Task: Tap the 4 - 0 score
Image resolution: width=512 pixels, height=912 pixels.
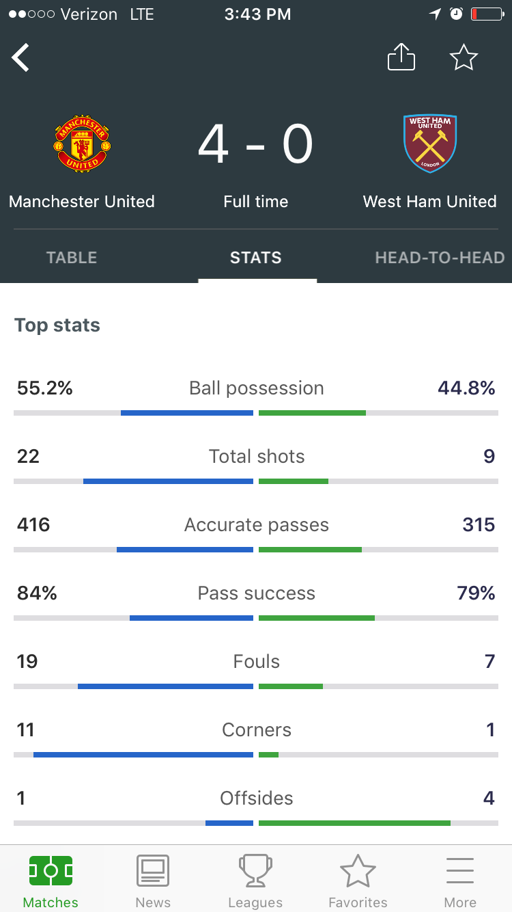Action: 256,144
